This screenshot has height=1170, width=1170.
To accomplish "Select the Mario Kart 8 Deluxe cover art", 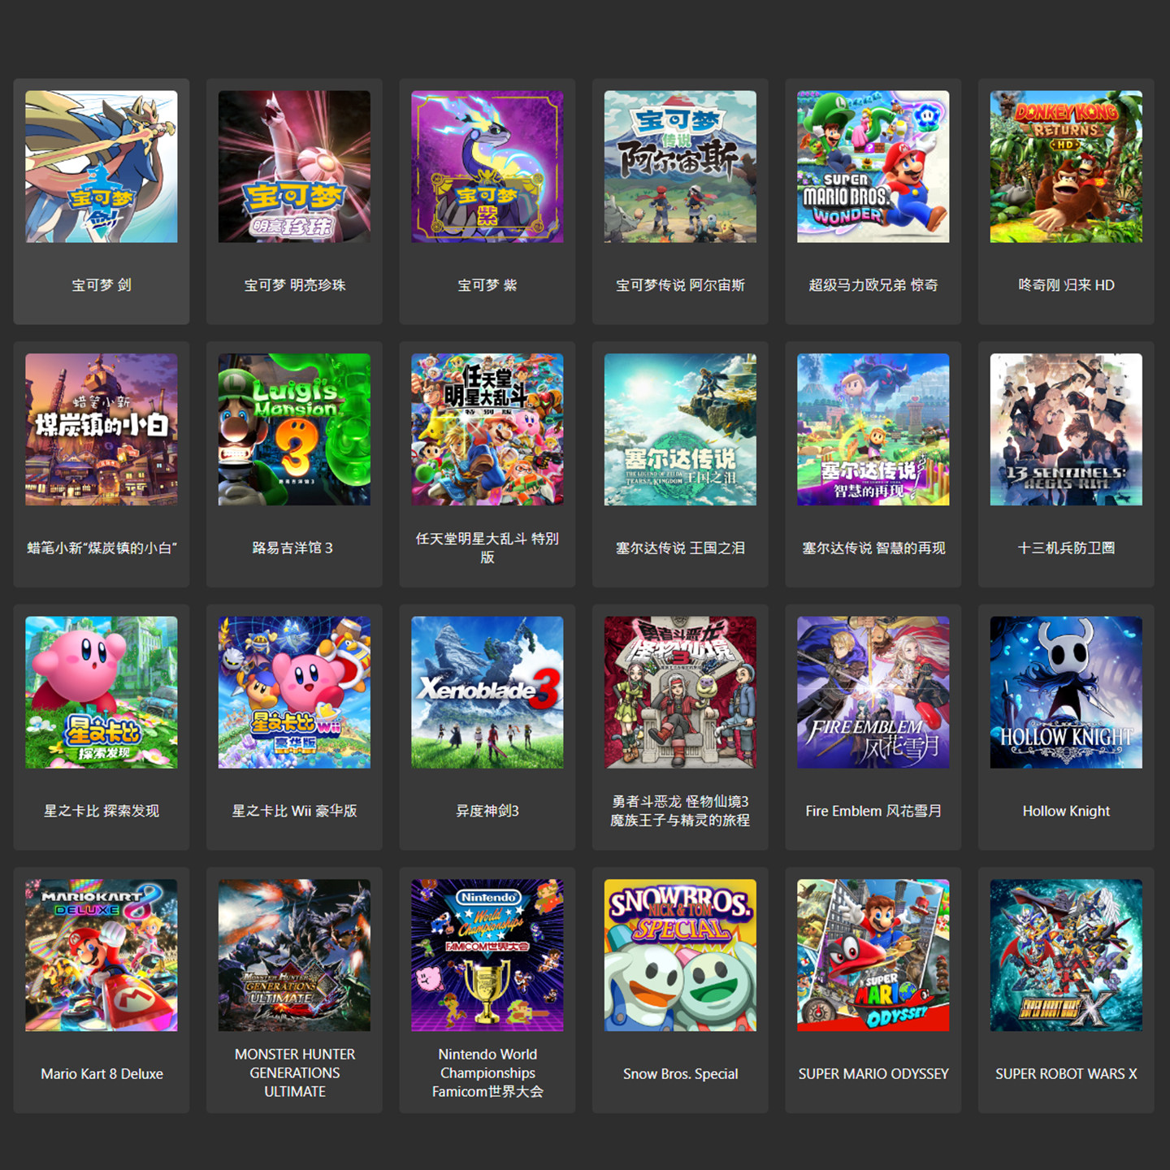I will tap(102, 955).
